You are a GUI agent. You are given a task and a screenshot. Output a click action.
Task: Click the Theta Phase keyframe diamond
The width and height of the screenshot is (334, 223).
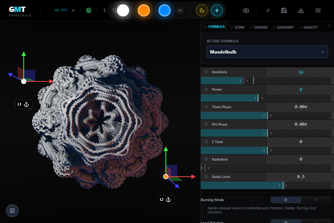click(206, 107)
